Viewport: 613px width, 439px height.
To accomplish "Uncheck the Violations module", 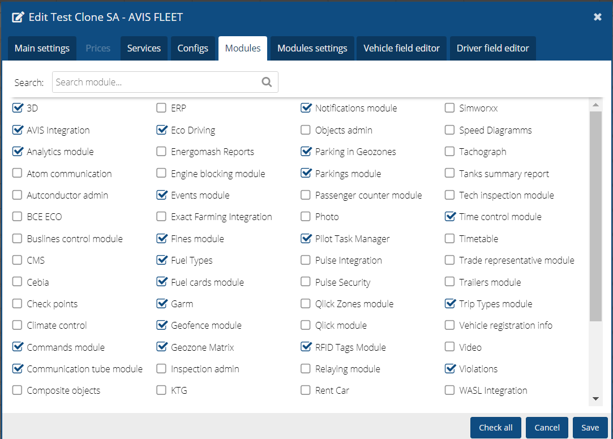I will click(x=450, y=369).
